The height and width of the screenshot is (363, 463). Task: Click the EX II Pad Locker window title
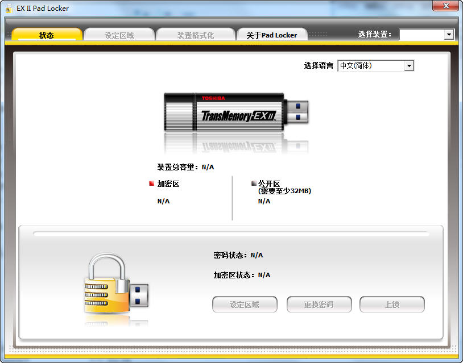click(43, 9)
